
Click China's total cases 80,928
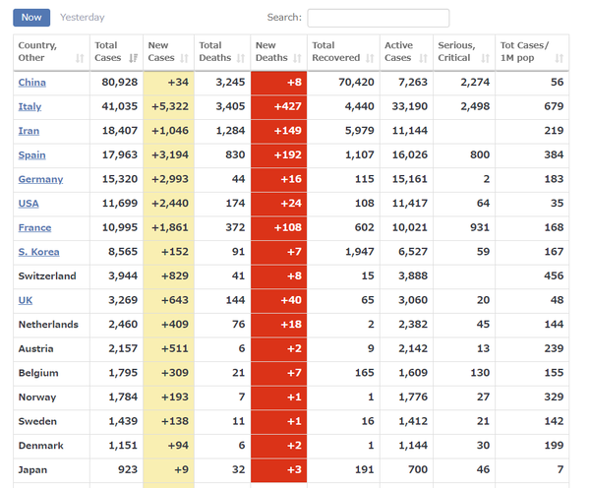click(x=120, y=83)
